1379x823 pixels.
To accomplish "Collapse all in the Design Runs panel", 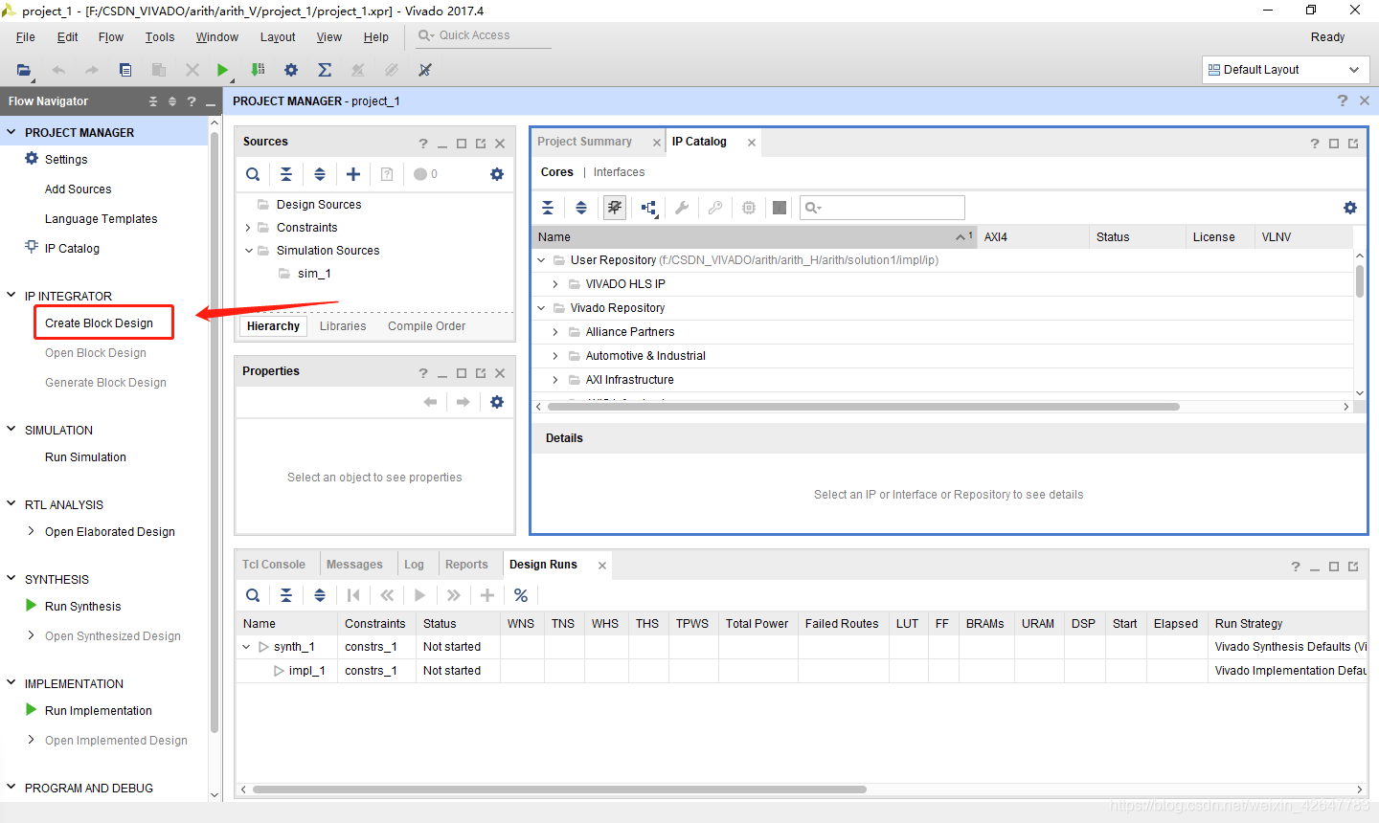I will 286,595.
